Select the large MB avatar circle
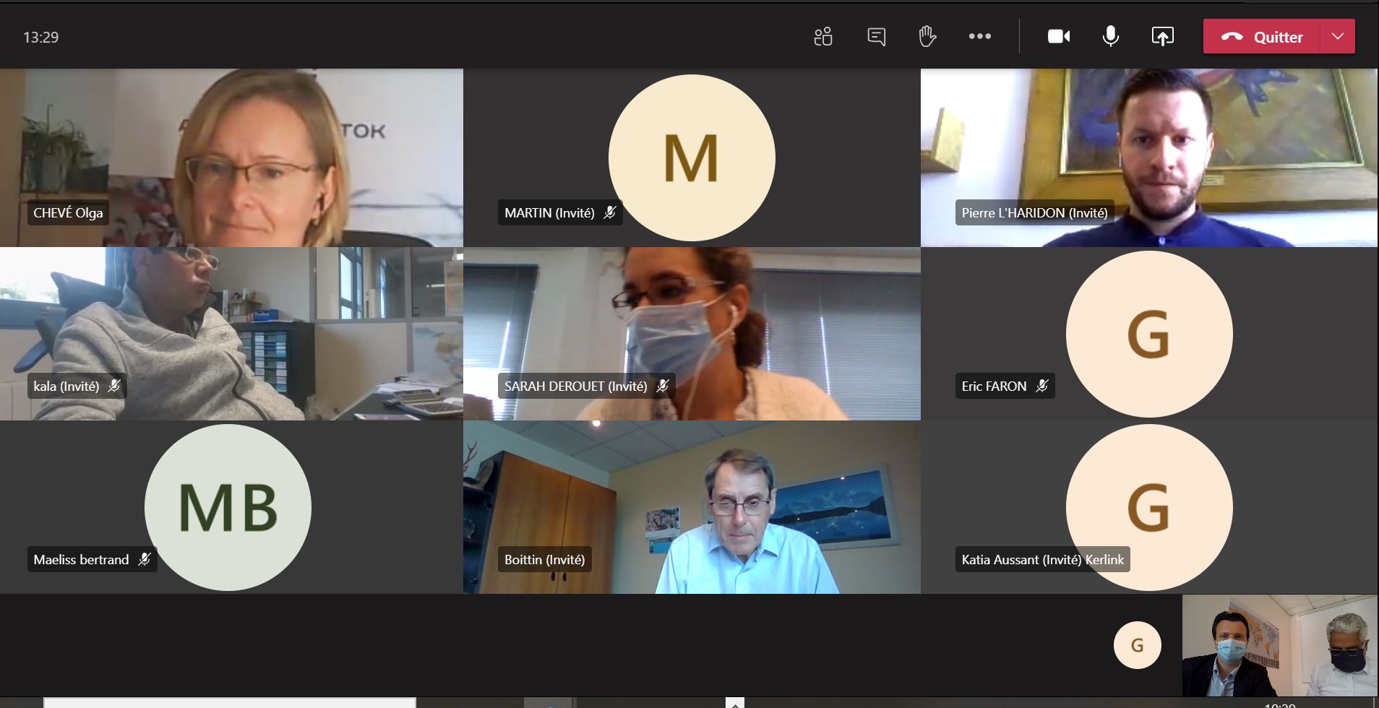 [x=228, y=507]
